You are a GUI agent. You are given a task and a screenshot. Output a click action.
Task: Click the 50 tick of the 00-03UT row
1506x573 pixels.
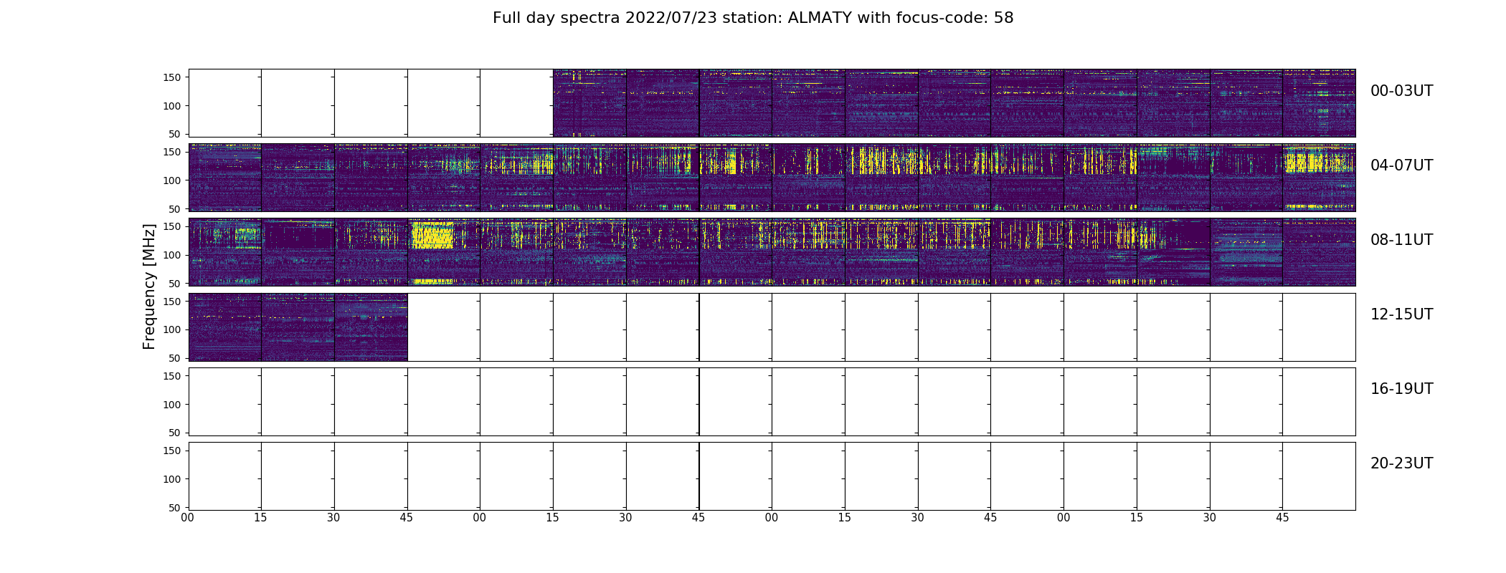[175, 134]
